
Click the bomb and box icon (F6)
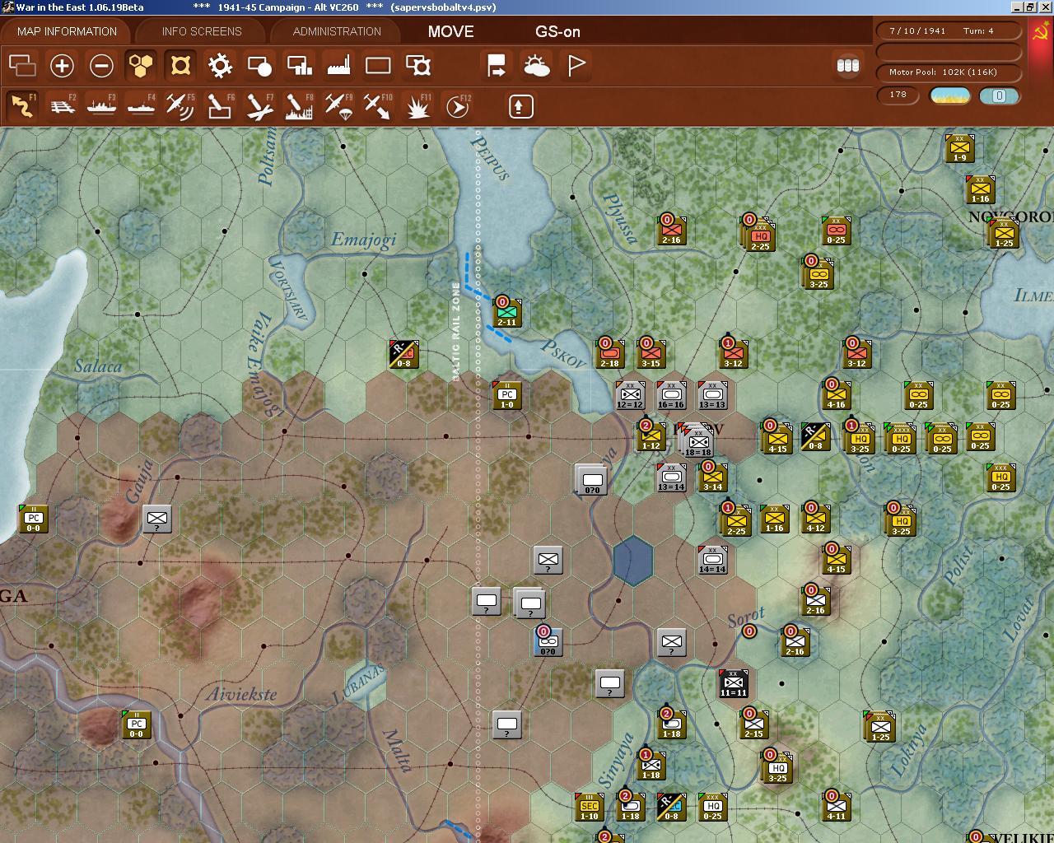[x=220, y=106]
